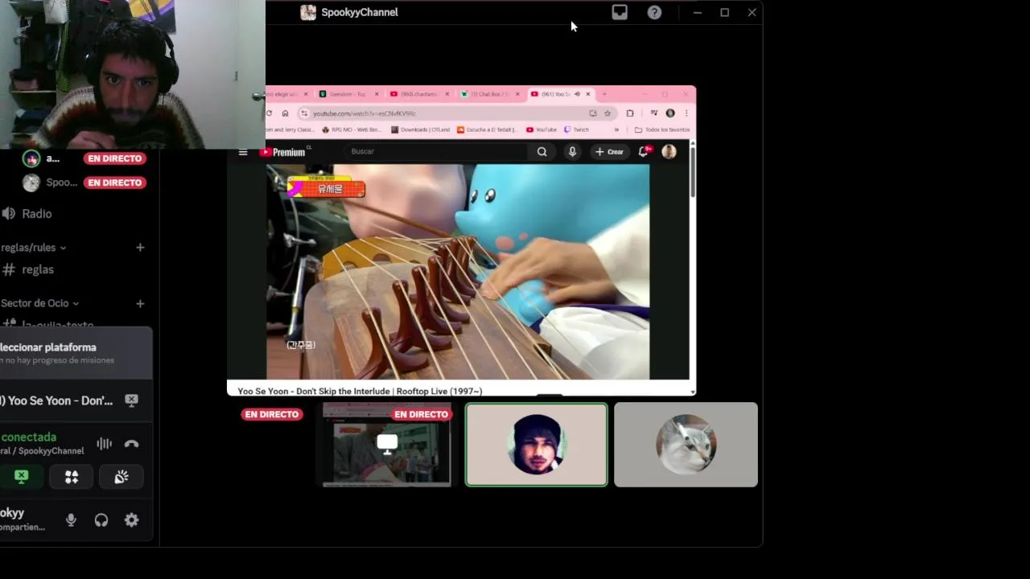The width and height of the screenshot is (1030, 579).
Task: Select the a... user streaming live
Action: pyautogui.click(x=84, y=158)
